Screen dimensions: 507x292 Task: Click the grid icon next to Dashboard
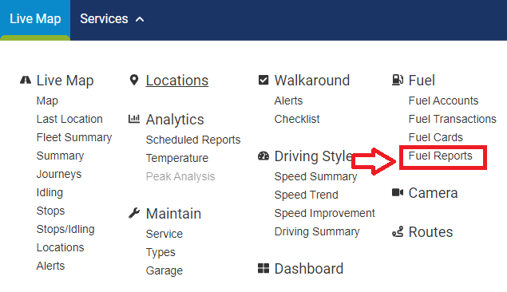pos(263,268)
